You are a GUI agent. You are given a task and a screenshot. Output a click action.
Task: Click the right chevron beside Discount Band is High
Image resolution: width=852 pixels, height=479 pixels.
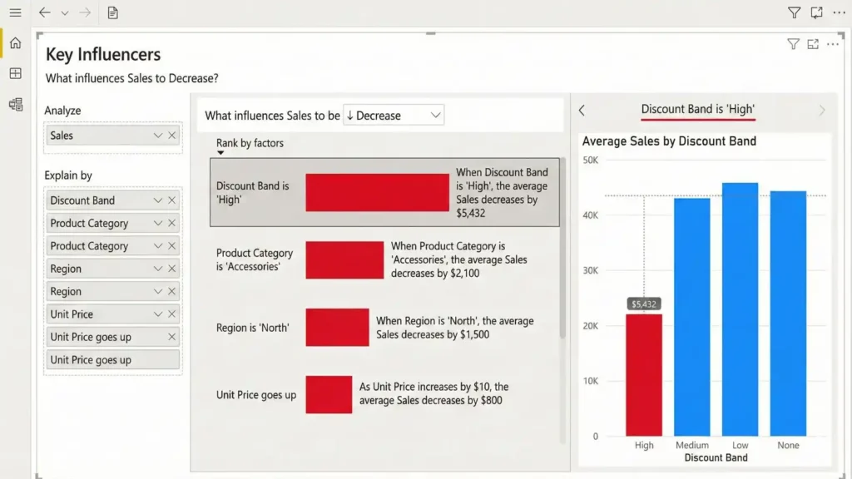point(822,109)
